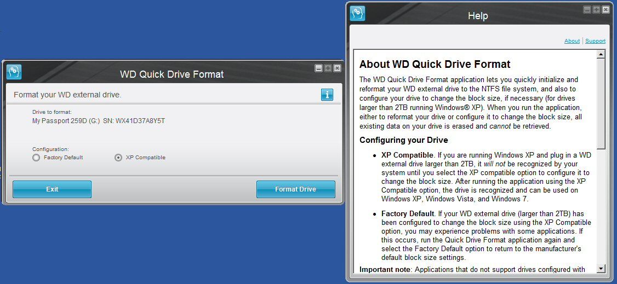Click 'About WD Quick Drive Format' heading
The height and width of the screenshot is (284, 617).
click(435, 65)
